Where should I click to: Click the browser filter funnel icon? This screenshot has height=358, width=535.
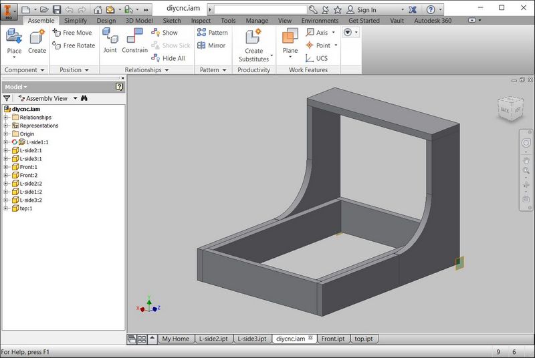pyautogui.click(x=7, y=98)
